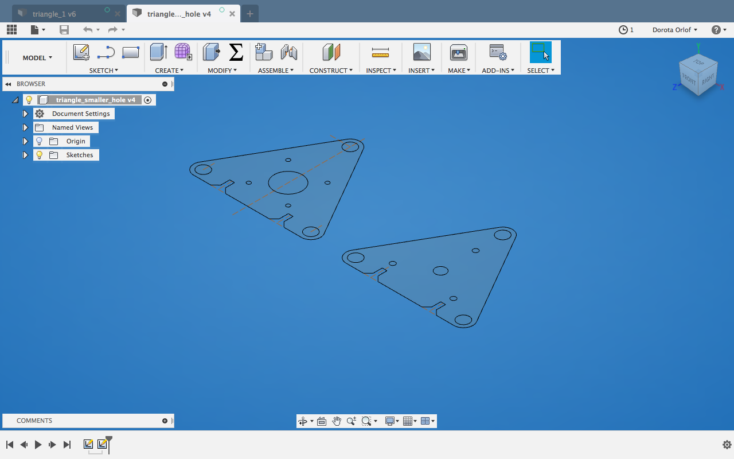Redo the last undone action
734x459 pixels.
(113, 29)
